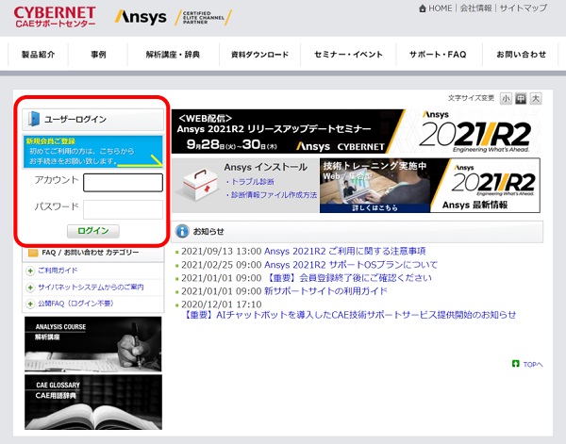Open the 事例 menu
Screen dimensions: 566x444
[98, 55]
